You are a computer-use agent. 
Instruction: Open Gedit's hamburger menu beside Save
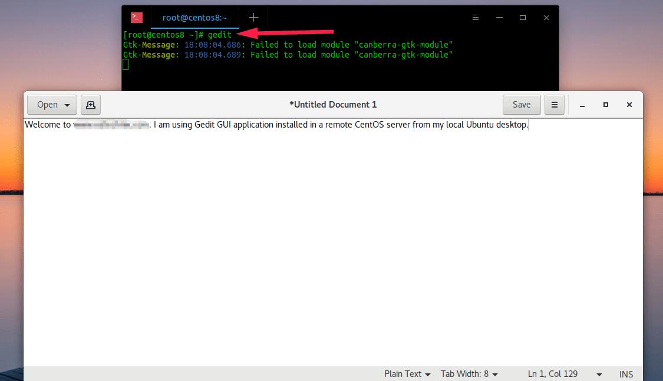(x=554, y=105)
